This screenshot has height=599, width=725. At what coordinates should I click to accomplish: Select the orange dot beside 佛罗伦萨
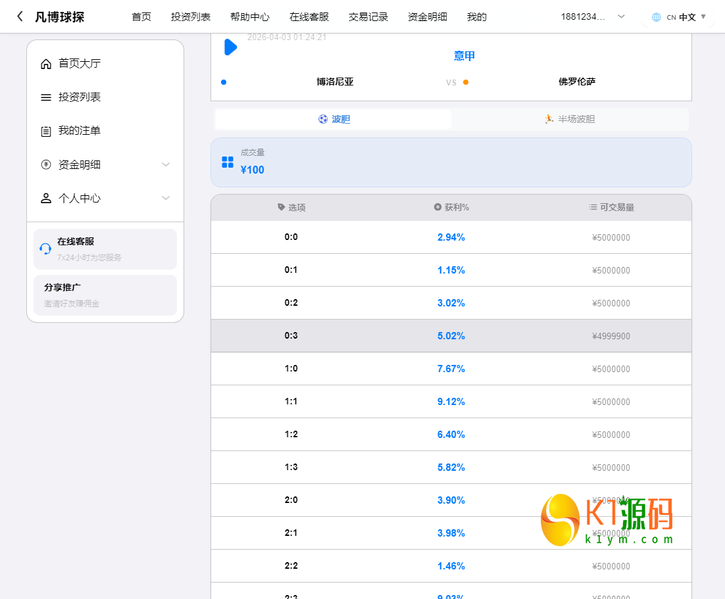(x=466, y=82)
